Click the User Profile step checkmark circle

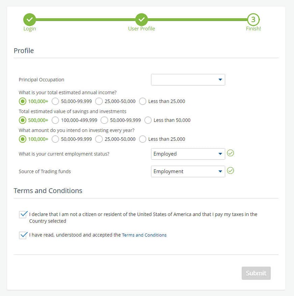pyautogui.click(x=141, y=19)
